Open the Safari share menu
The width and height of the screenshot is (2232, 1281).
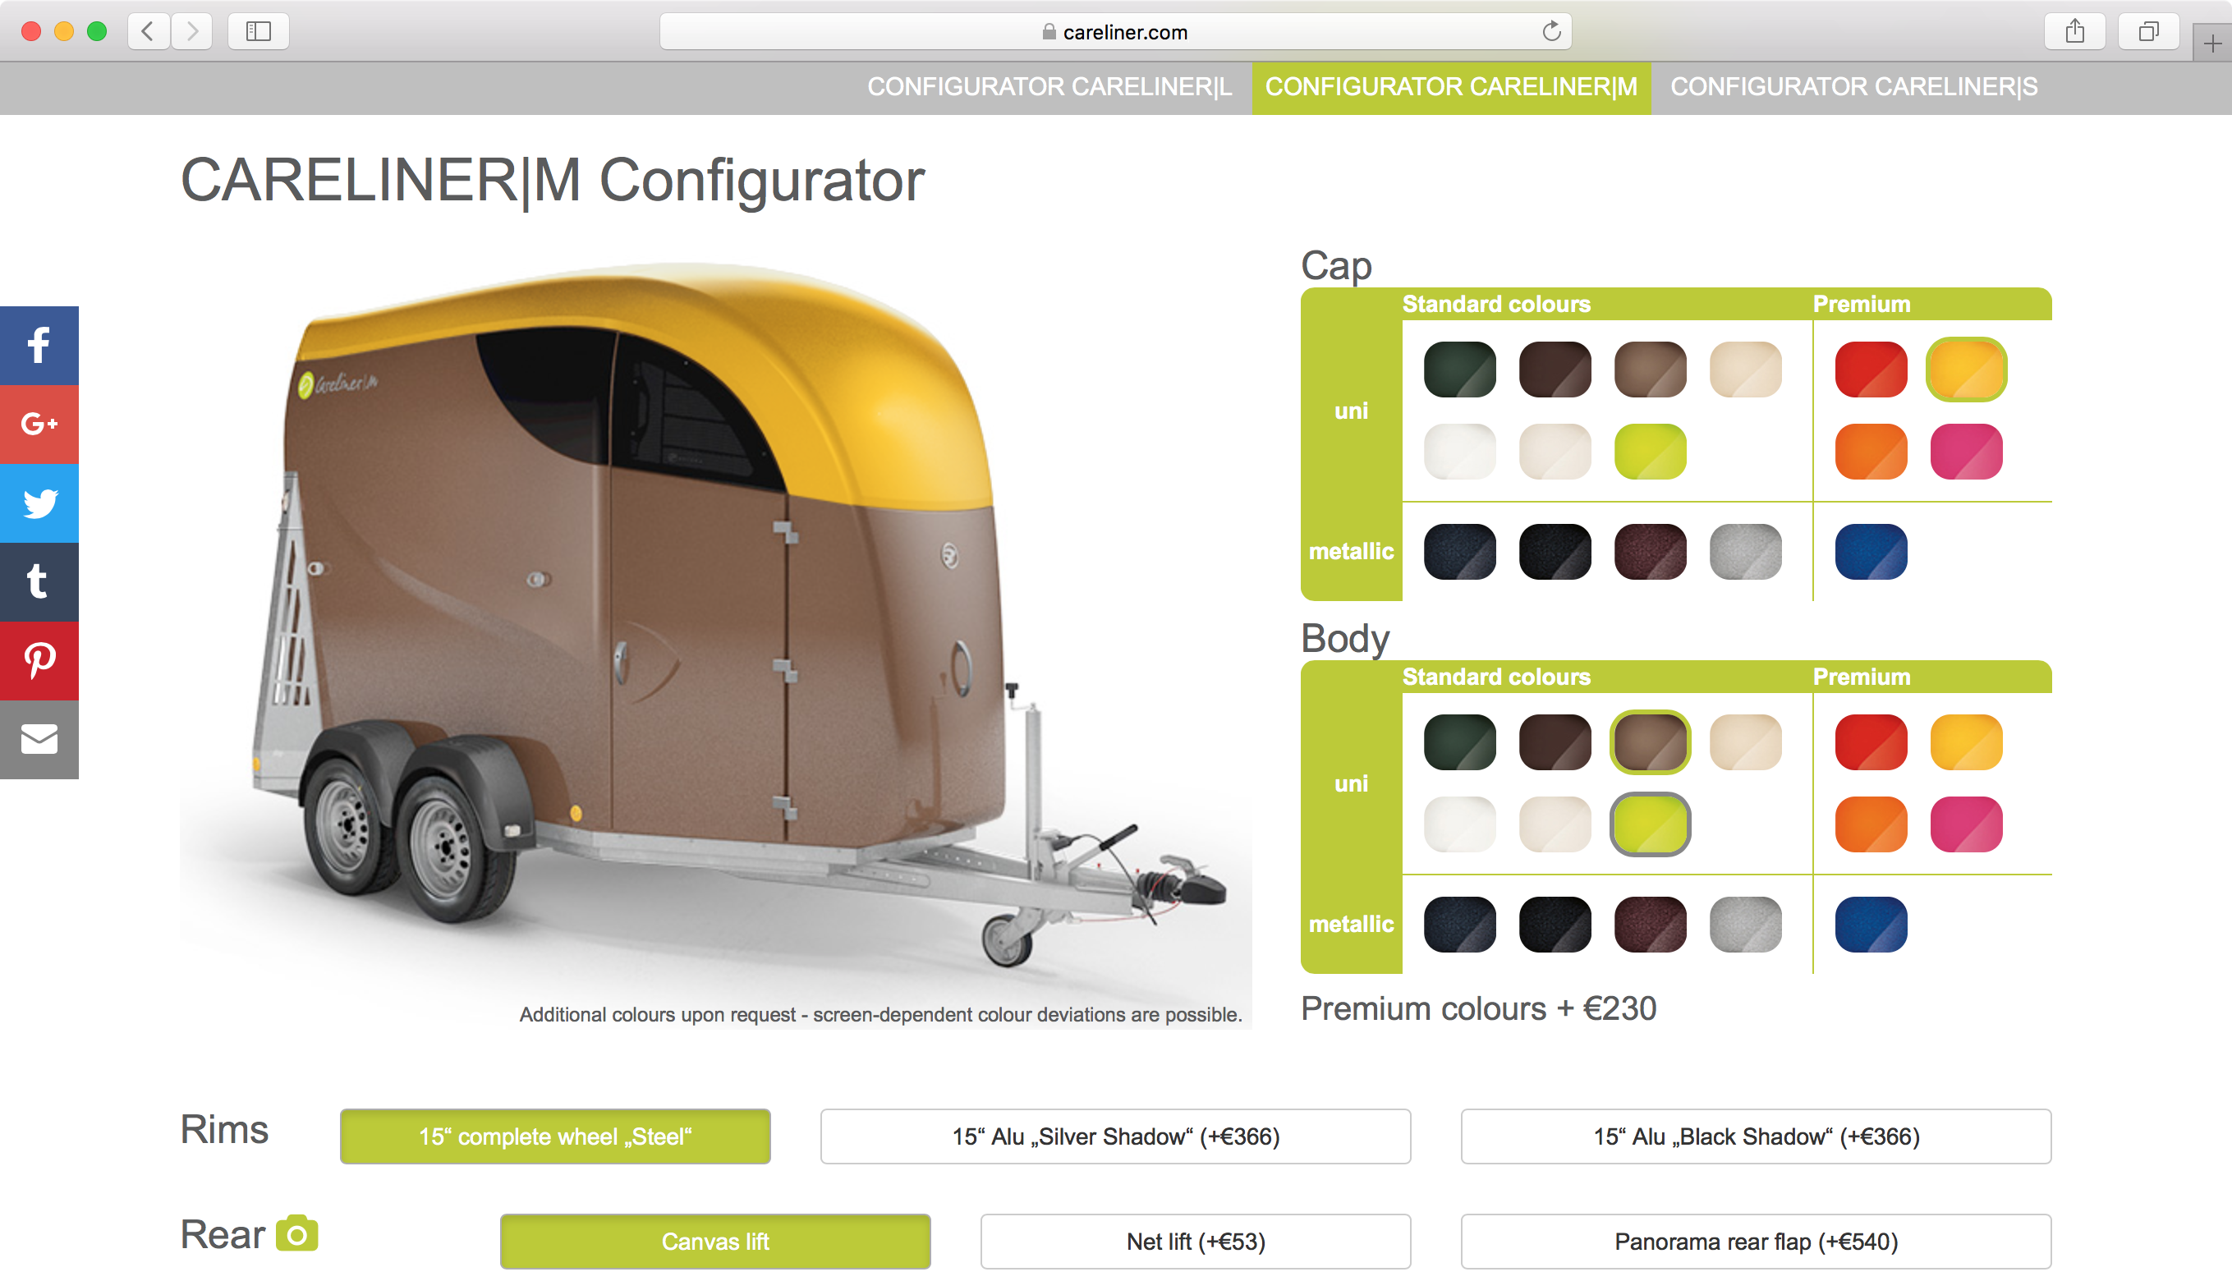[x=2075, y=32]
